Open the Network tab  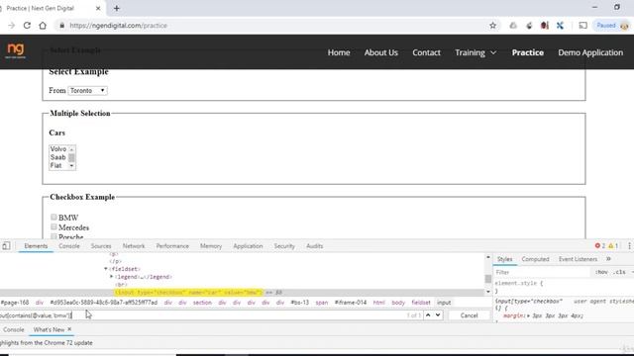[x=134, y=246]
